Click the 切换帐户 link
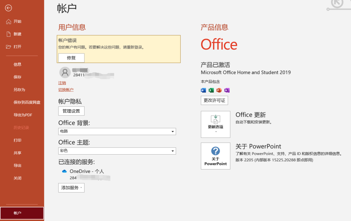The width and height of the screenshot is (351, 221). (x=66, y=90)
